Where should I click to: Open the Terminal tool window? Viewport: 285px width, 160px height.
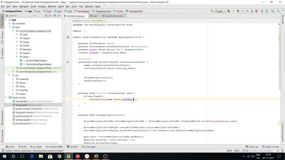(x=72, y=147)
